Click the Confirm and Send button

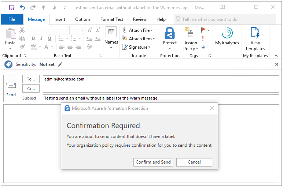click(x=153, y=162)
